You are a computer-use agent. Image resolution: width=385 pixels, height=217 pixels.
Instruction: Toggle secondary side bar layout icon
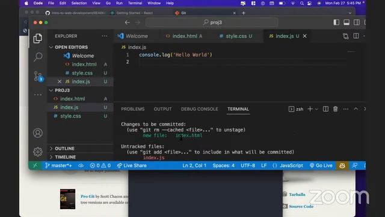357,22
